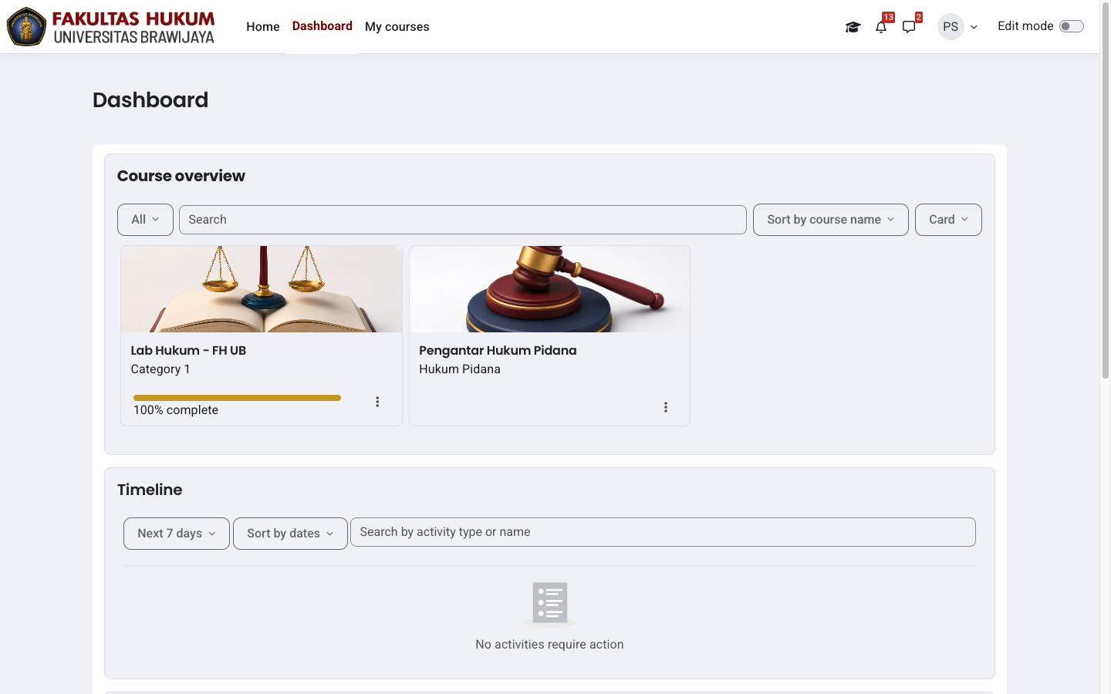Select the Dashboard nav tab
The width and height of the screenshot is (1111, 694).
322,26
